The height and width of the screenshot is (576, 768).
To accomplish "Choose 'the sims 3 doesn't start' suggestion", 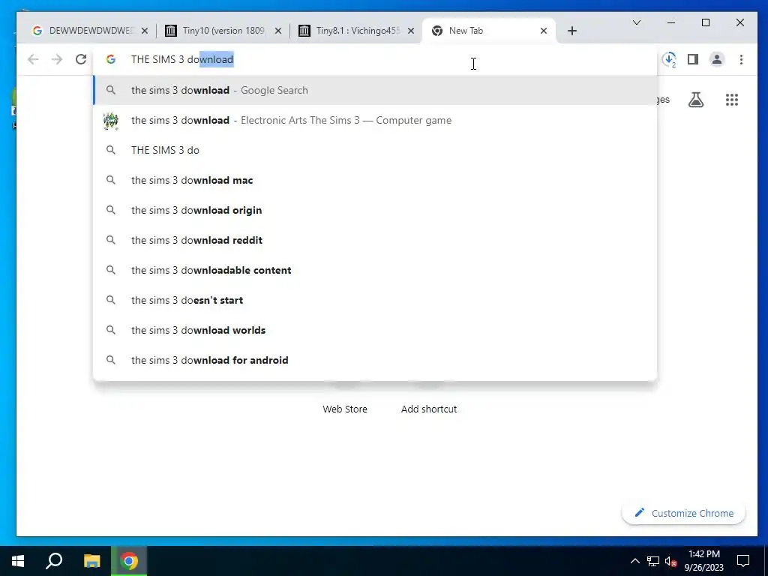I will 375,300.
